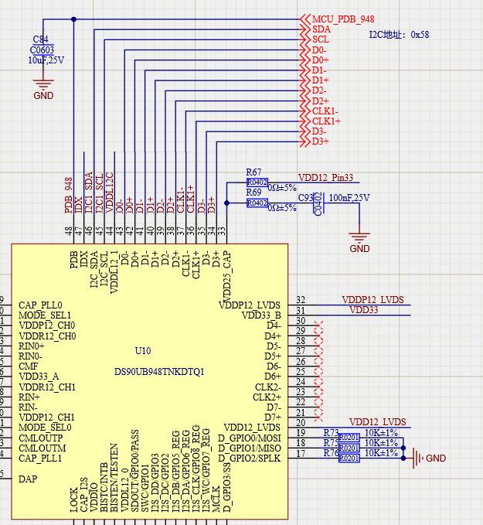
Task: Select capacitor designator C84
Action: tap(40, 39)
